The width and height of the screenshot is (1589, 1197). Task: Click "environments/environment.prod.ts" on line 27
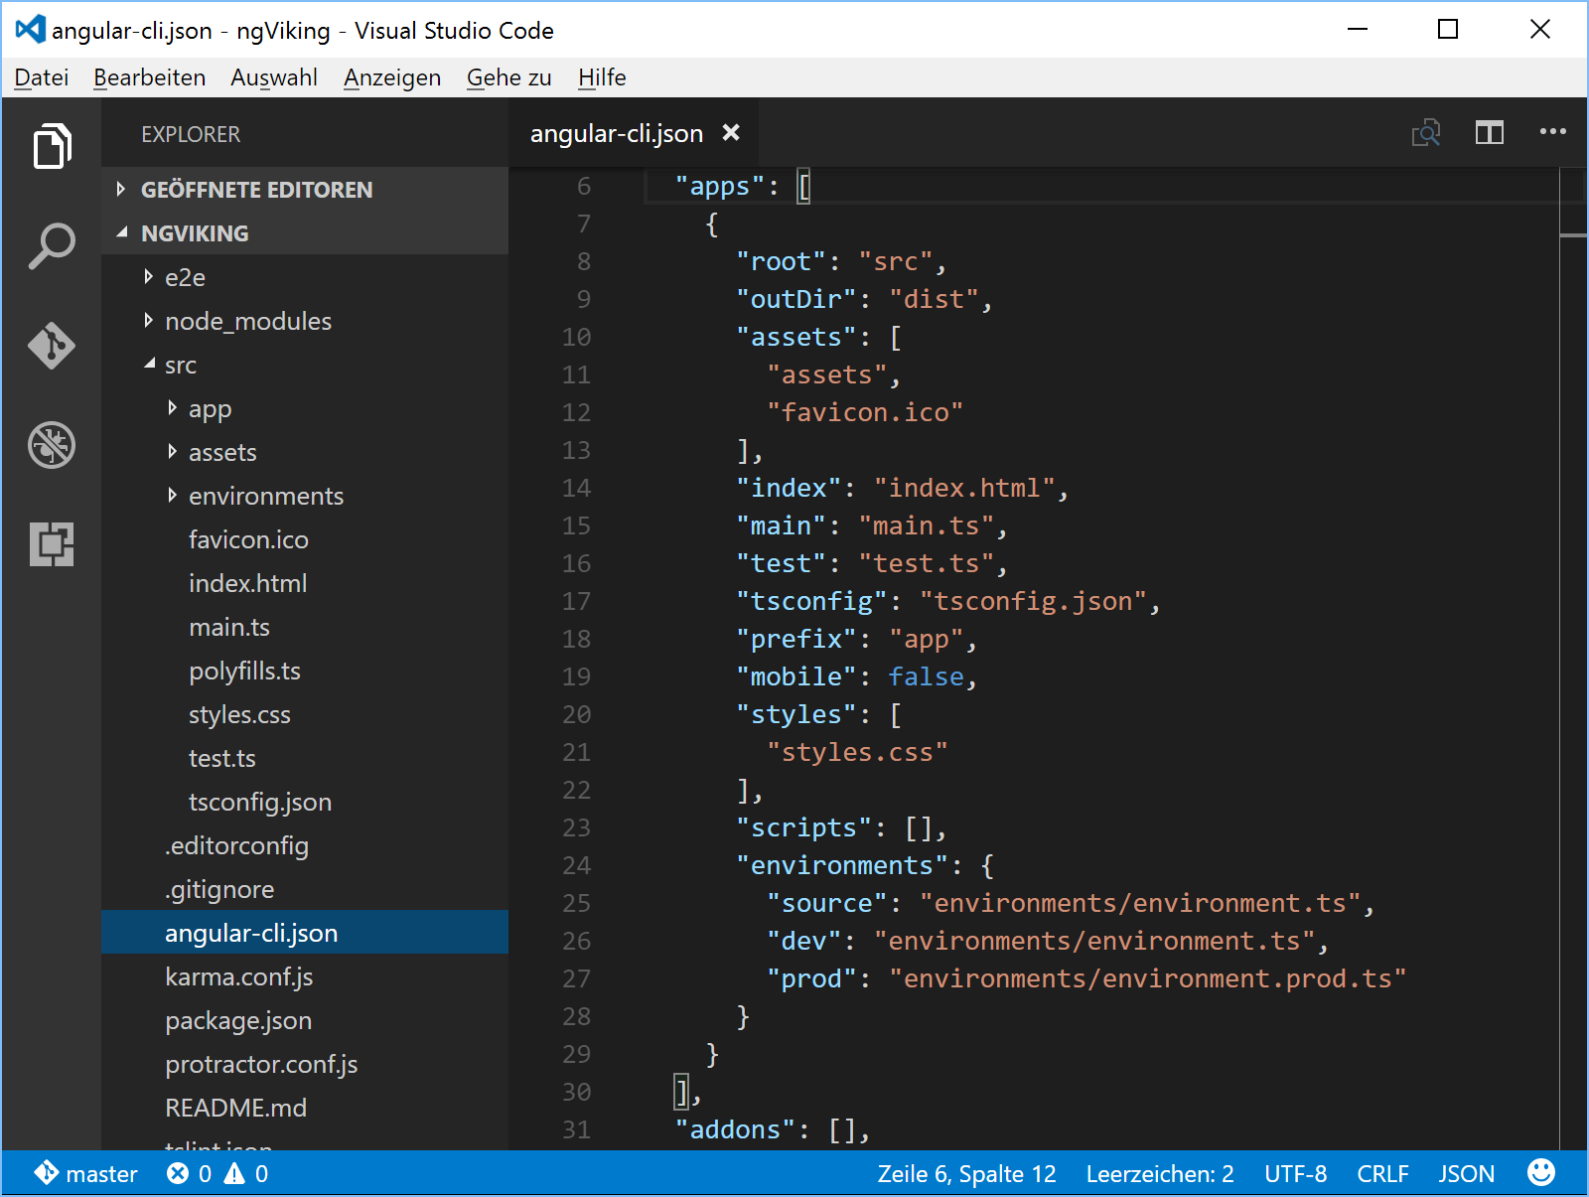tap(1148, 978)
